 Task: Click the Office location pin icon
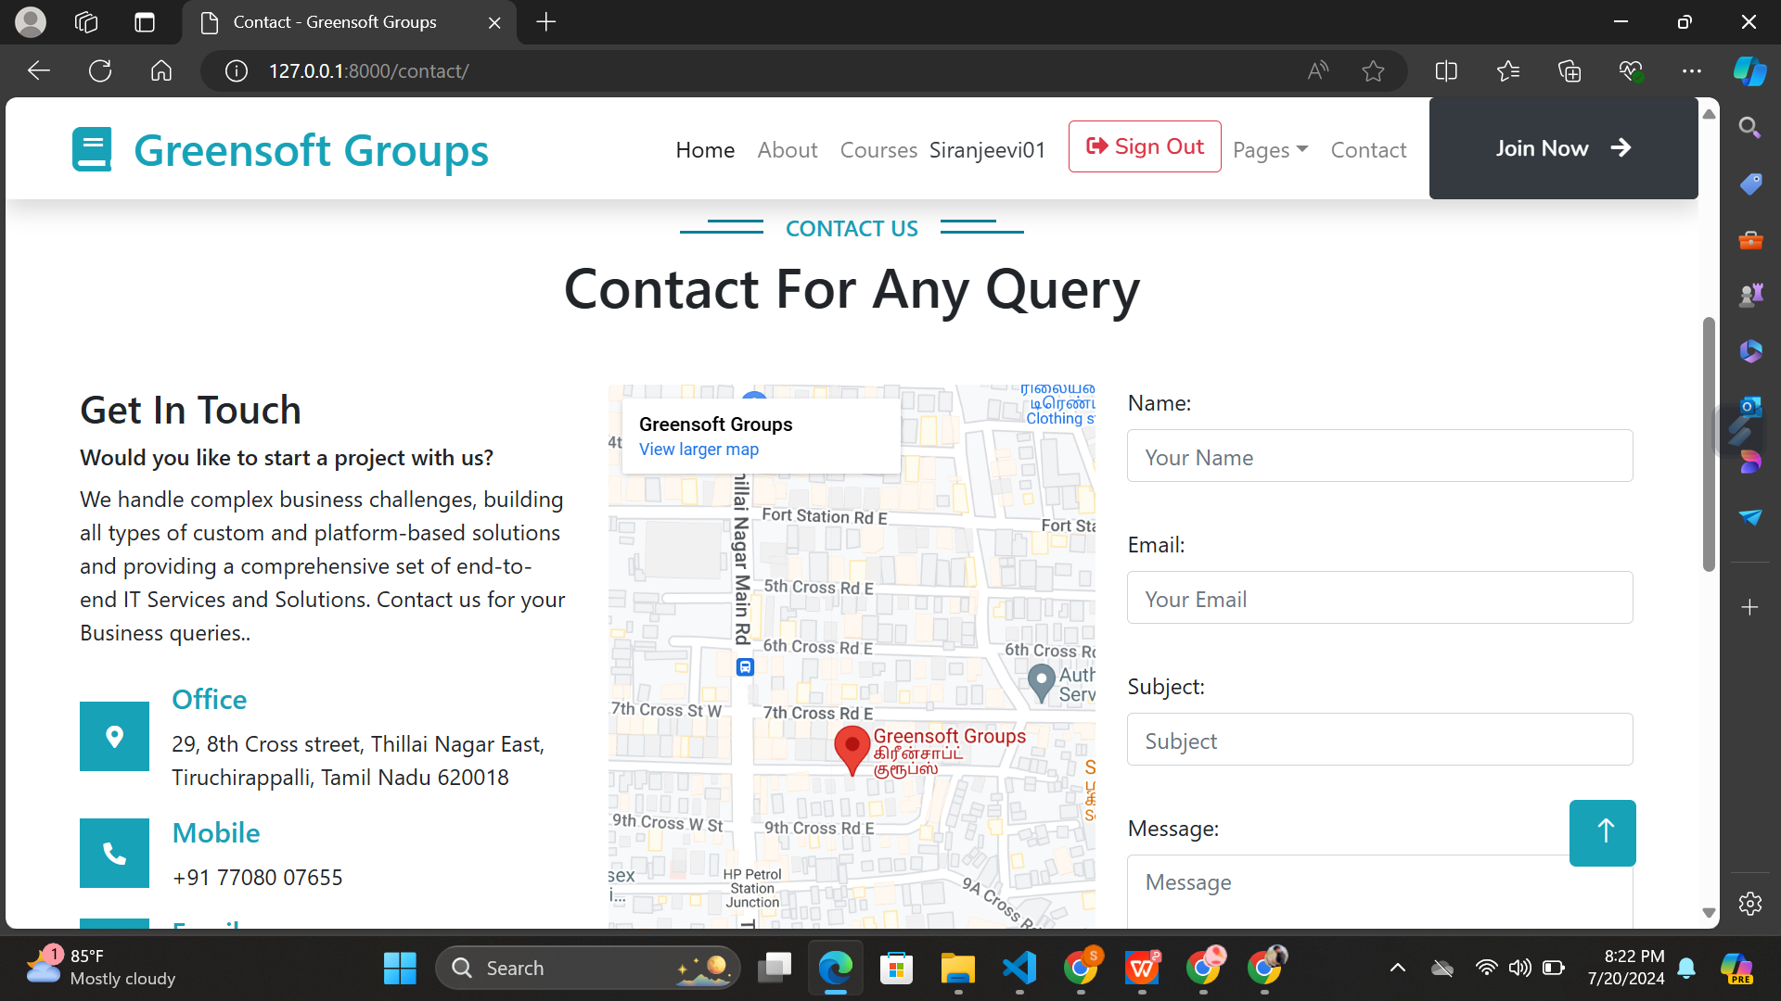pos(114,736)
